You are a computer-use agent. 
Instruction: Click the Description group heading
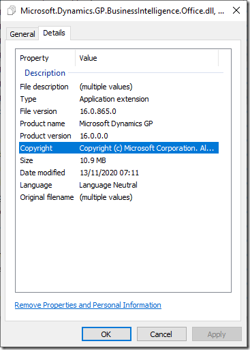click(x=45, y=73)
